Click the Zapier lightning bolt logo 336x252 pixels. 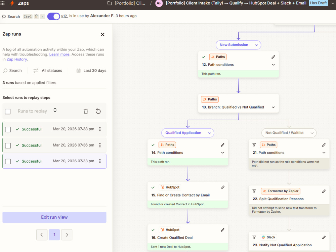[x=12, y=3]
